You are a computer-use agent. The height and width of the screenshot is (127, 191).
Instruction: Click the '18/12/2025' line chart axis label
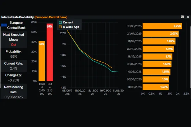tap(93, 92)
